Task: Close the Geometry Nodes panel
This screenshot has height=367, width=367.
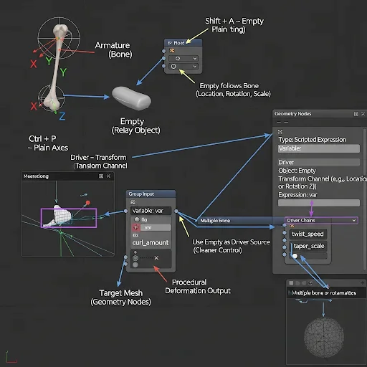Action: pos(363,114)
